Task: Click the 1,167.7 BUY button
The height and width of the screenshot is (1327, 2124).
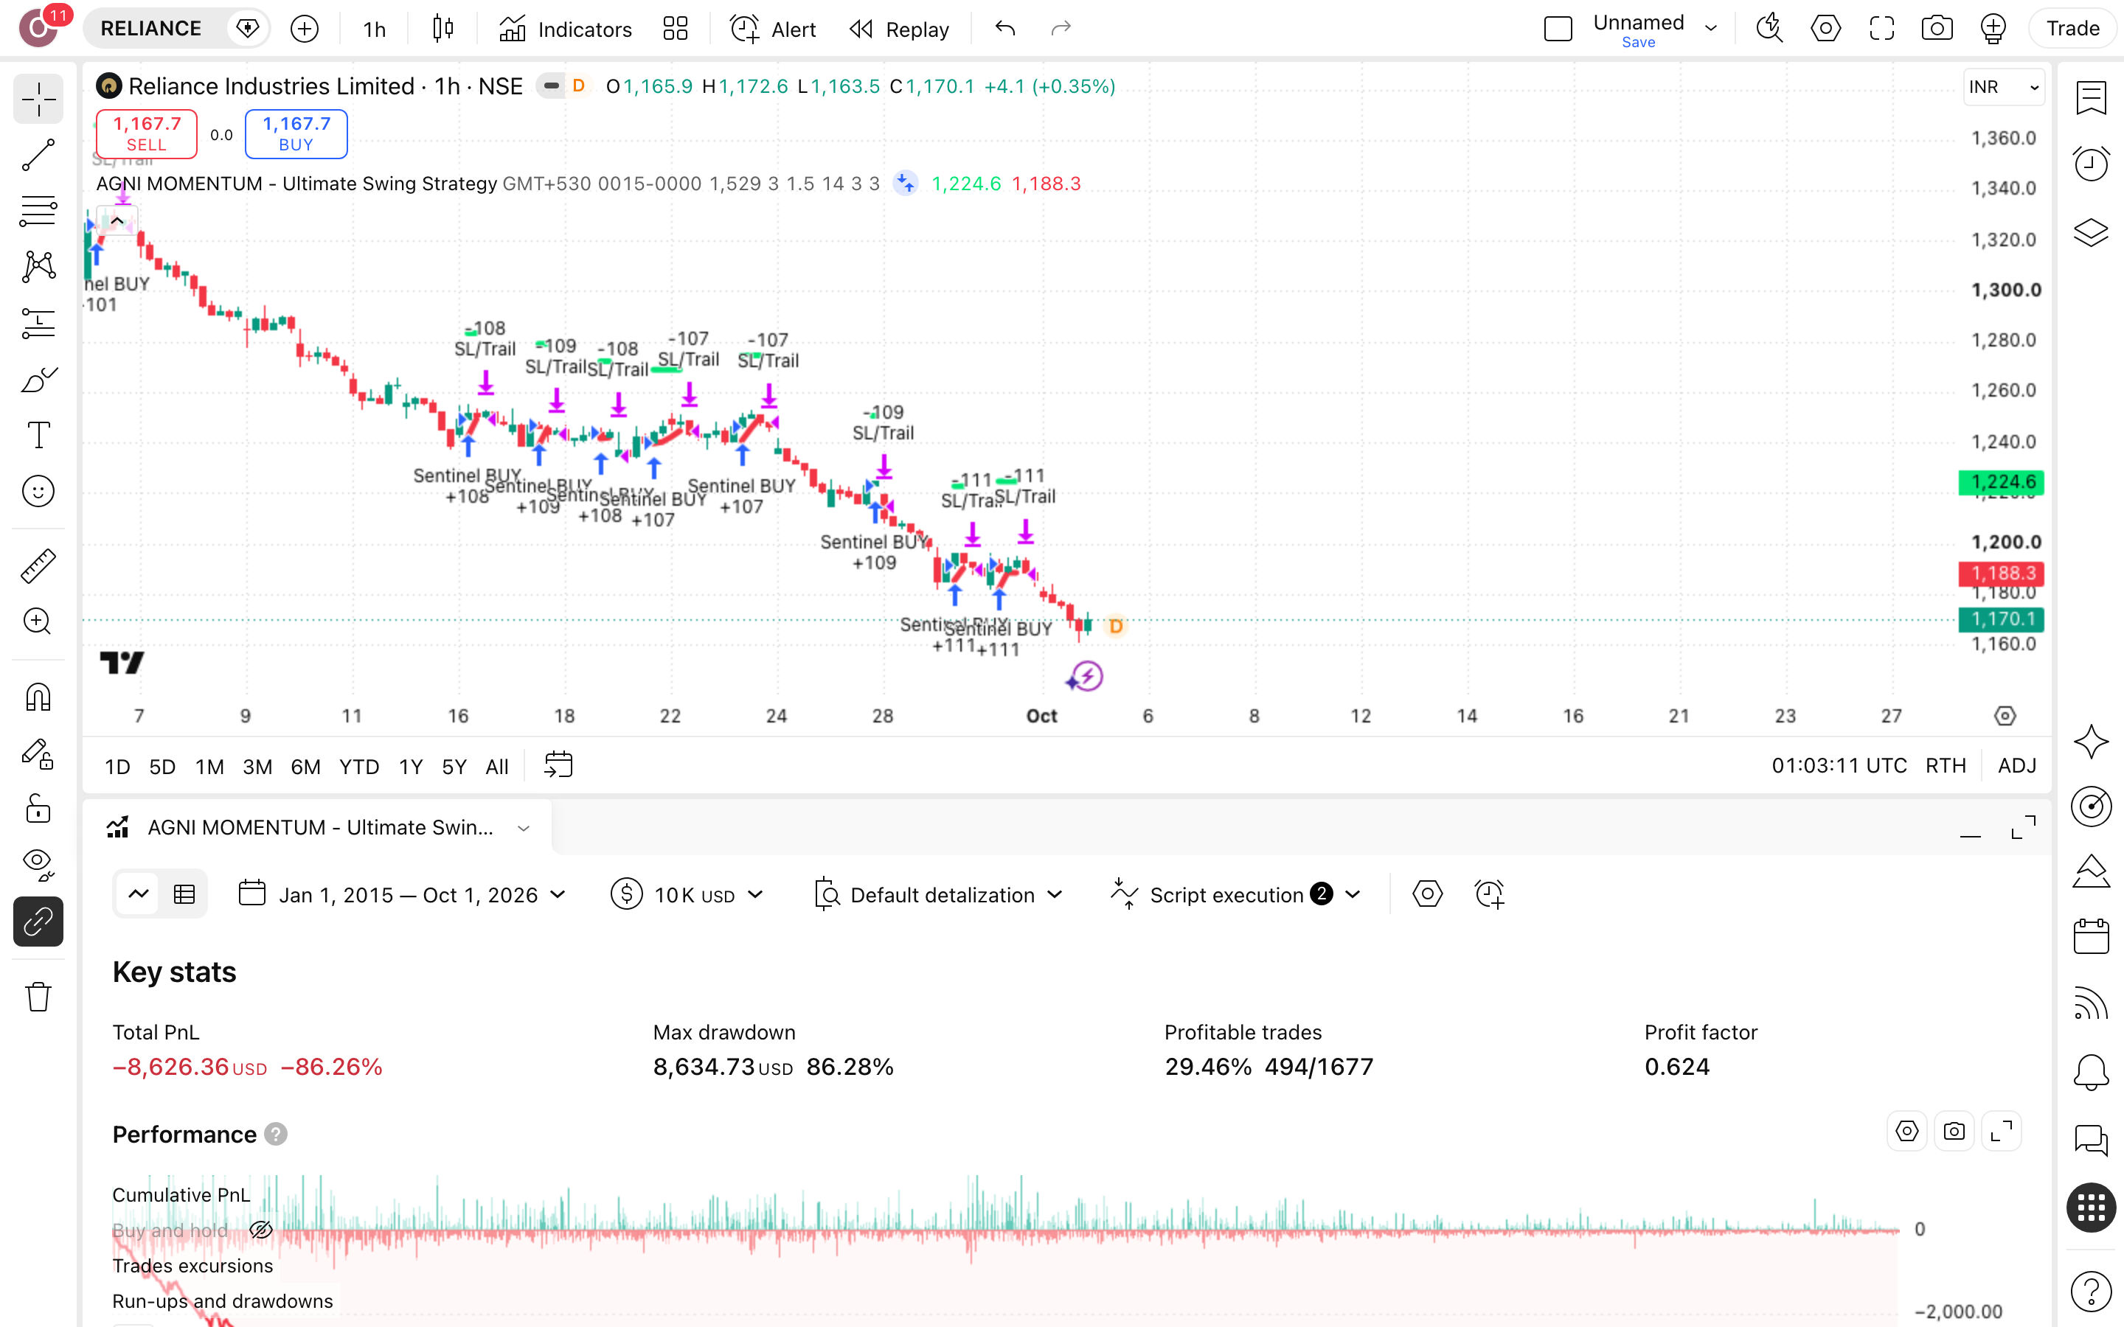Action: [x=296, y=133]
